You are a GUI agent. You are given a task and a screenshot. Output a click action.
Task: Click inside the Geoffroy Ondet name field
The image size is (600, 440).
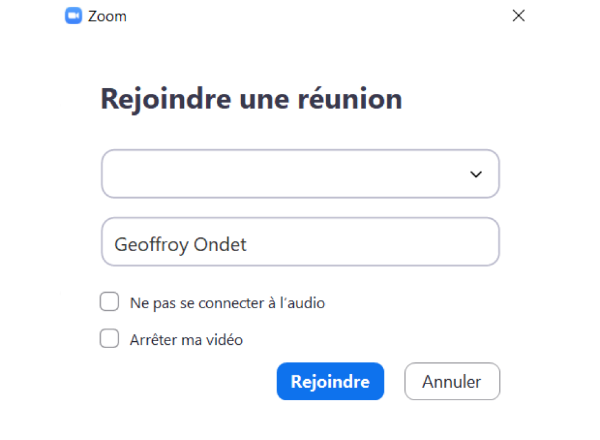point(301,242)
